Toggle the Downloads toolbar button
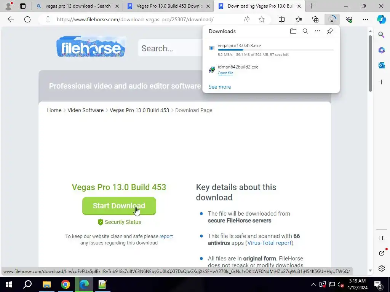The height and width of the screenshot is (292, 390). pyautogui.click(x=332, y=19)
